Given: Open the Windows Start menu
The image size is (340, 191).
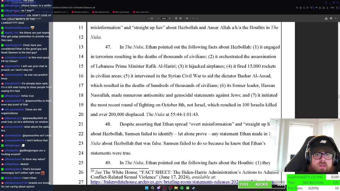Looking at the screenshot, I should point(147,188).
